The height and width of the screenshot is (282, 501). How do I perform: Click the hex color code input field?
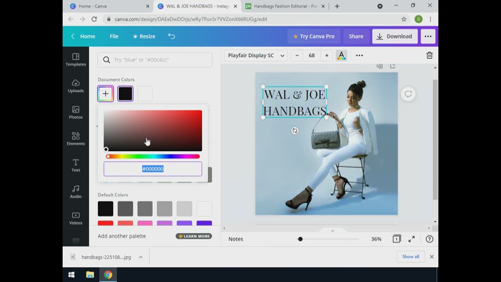tap(153, 169)
